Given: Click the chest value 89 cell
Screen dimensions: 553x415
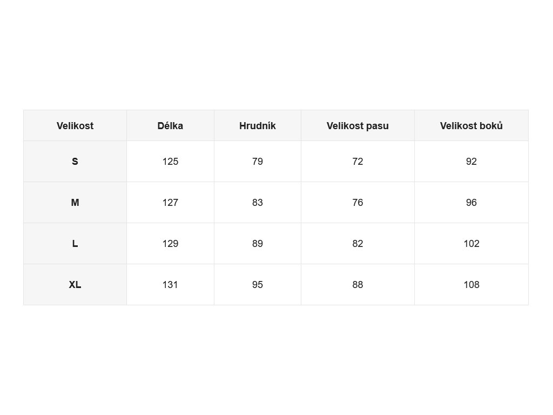Looking at the screenshot, I should [x=258, y=244].
